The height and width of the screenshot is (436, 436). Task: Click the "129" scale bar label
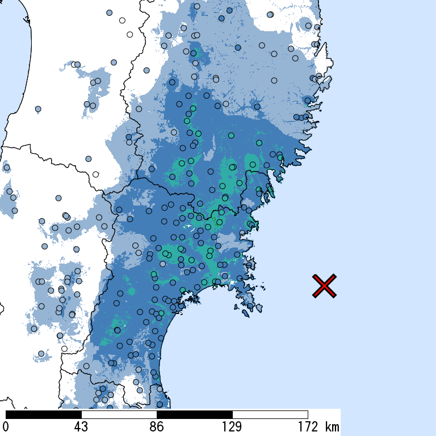point(232,427)
